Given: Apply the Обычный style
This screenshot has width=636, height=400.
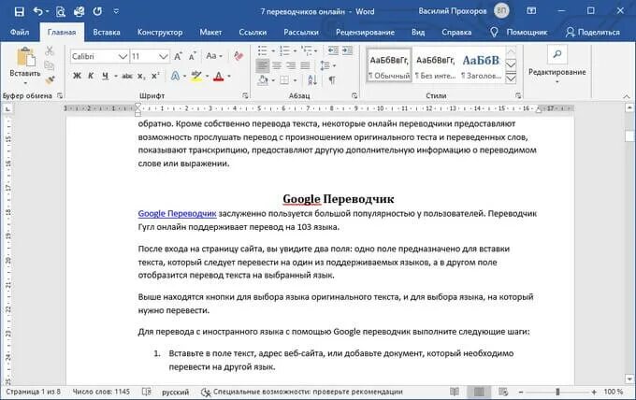Looking at the screenshot, I should tap(389, 65).
